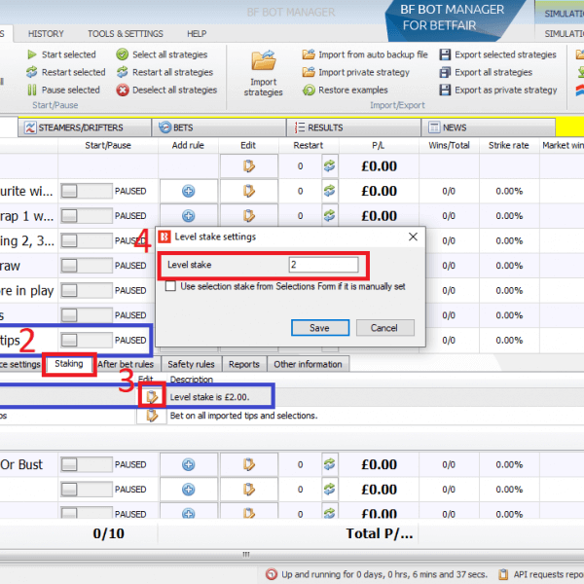584x584 pixels.
Task: Select the After bet rules tab
Action: point(126,364)
